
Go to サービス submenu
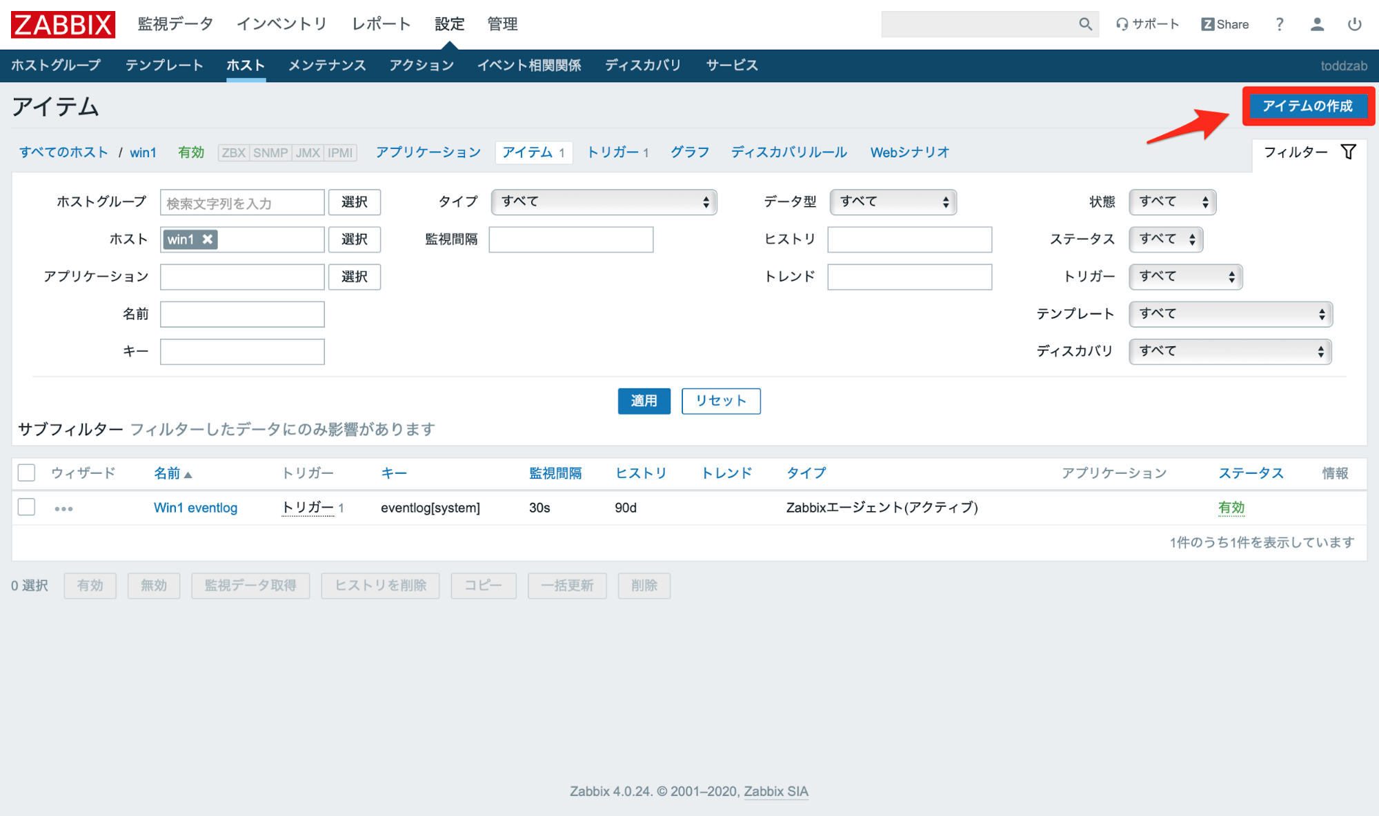click(732, 66)
